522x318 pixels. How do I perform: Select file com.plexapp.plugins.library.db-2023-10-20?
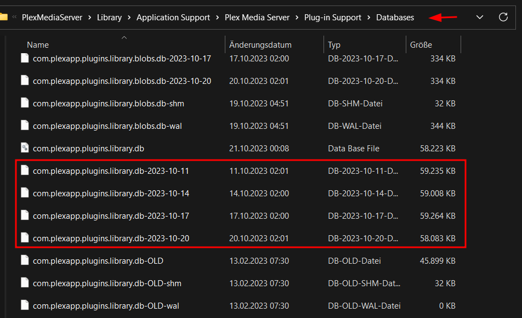[111, 238]
